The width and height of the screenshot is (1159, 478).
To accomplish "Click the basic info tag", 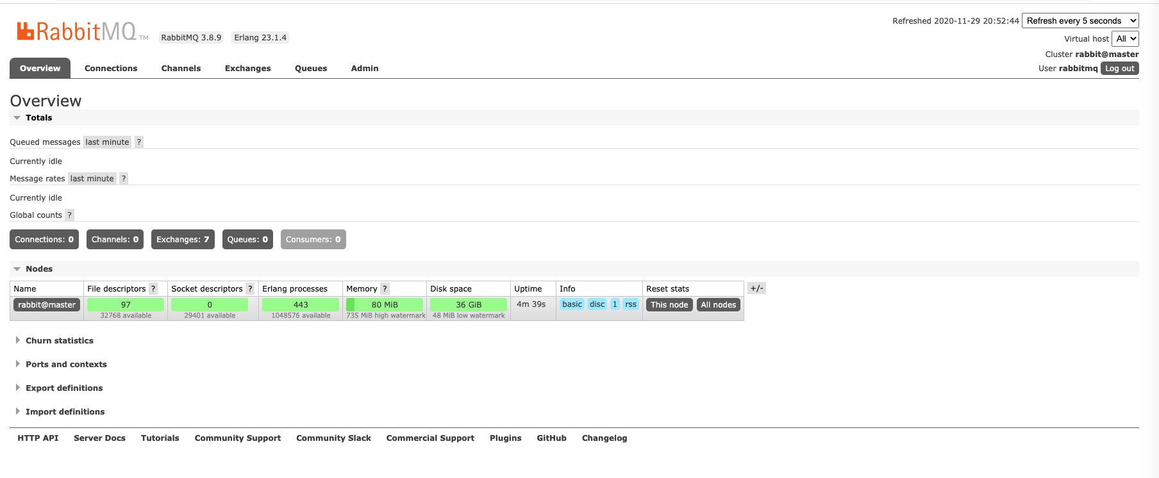I will pos(572,304).
